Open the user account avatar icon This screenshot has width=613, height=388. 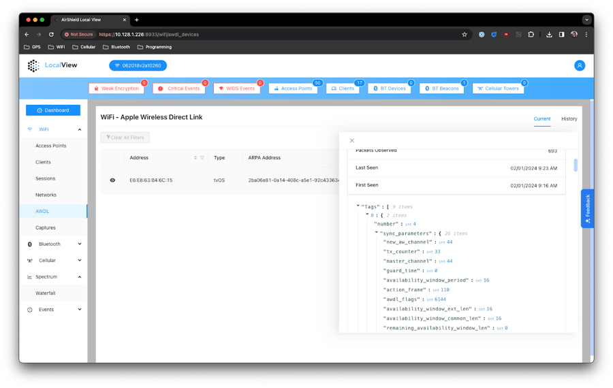tap(580, 65)
